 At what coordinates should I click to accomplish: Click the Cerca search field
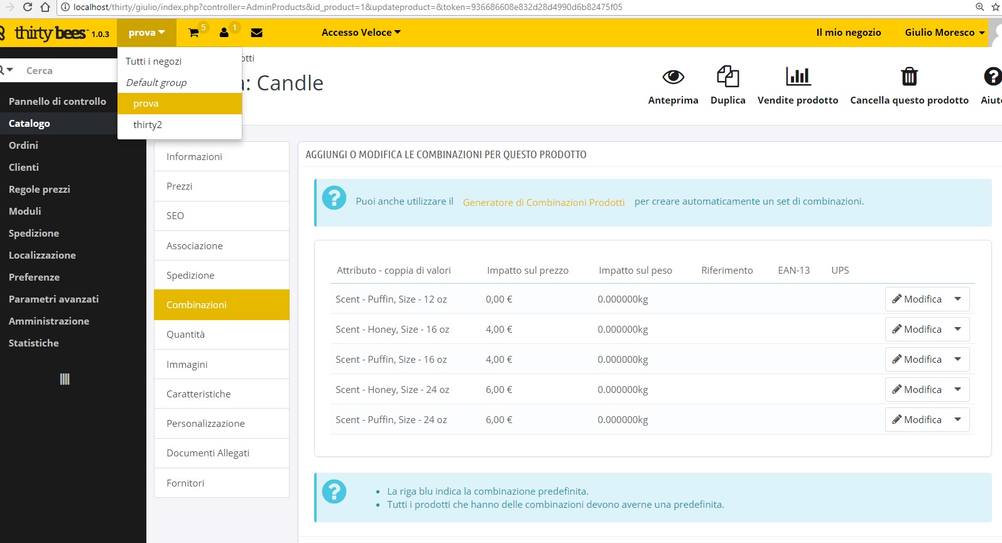coord(69,71)
